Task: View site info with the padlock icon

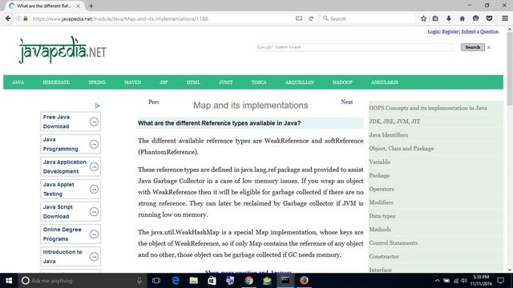Action: click(x=26, y=18)
